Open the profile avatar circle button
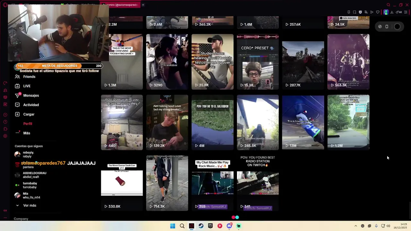Image resolution: width=411 pixels, height=231 pixels. (x=397, y=27)
